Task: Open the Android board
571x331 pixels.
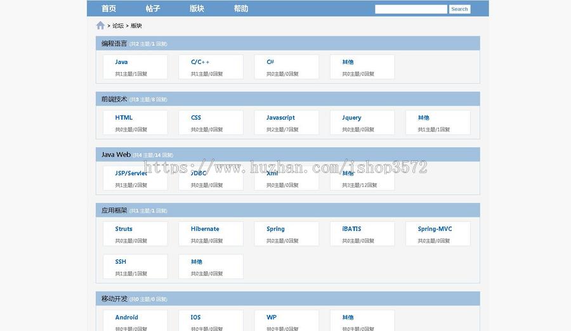Action: pos(126,317)
